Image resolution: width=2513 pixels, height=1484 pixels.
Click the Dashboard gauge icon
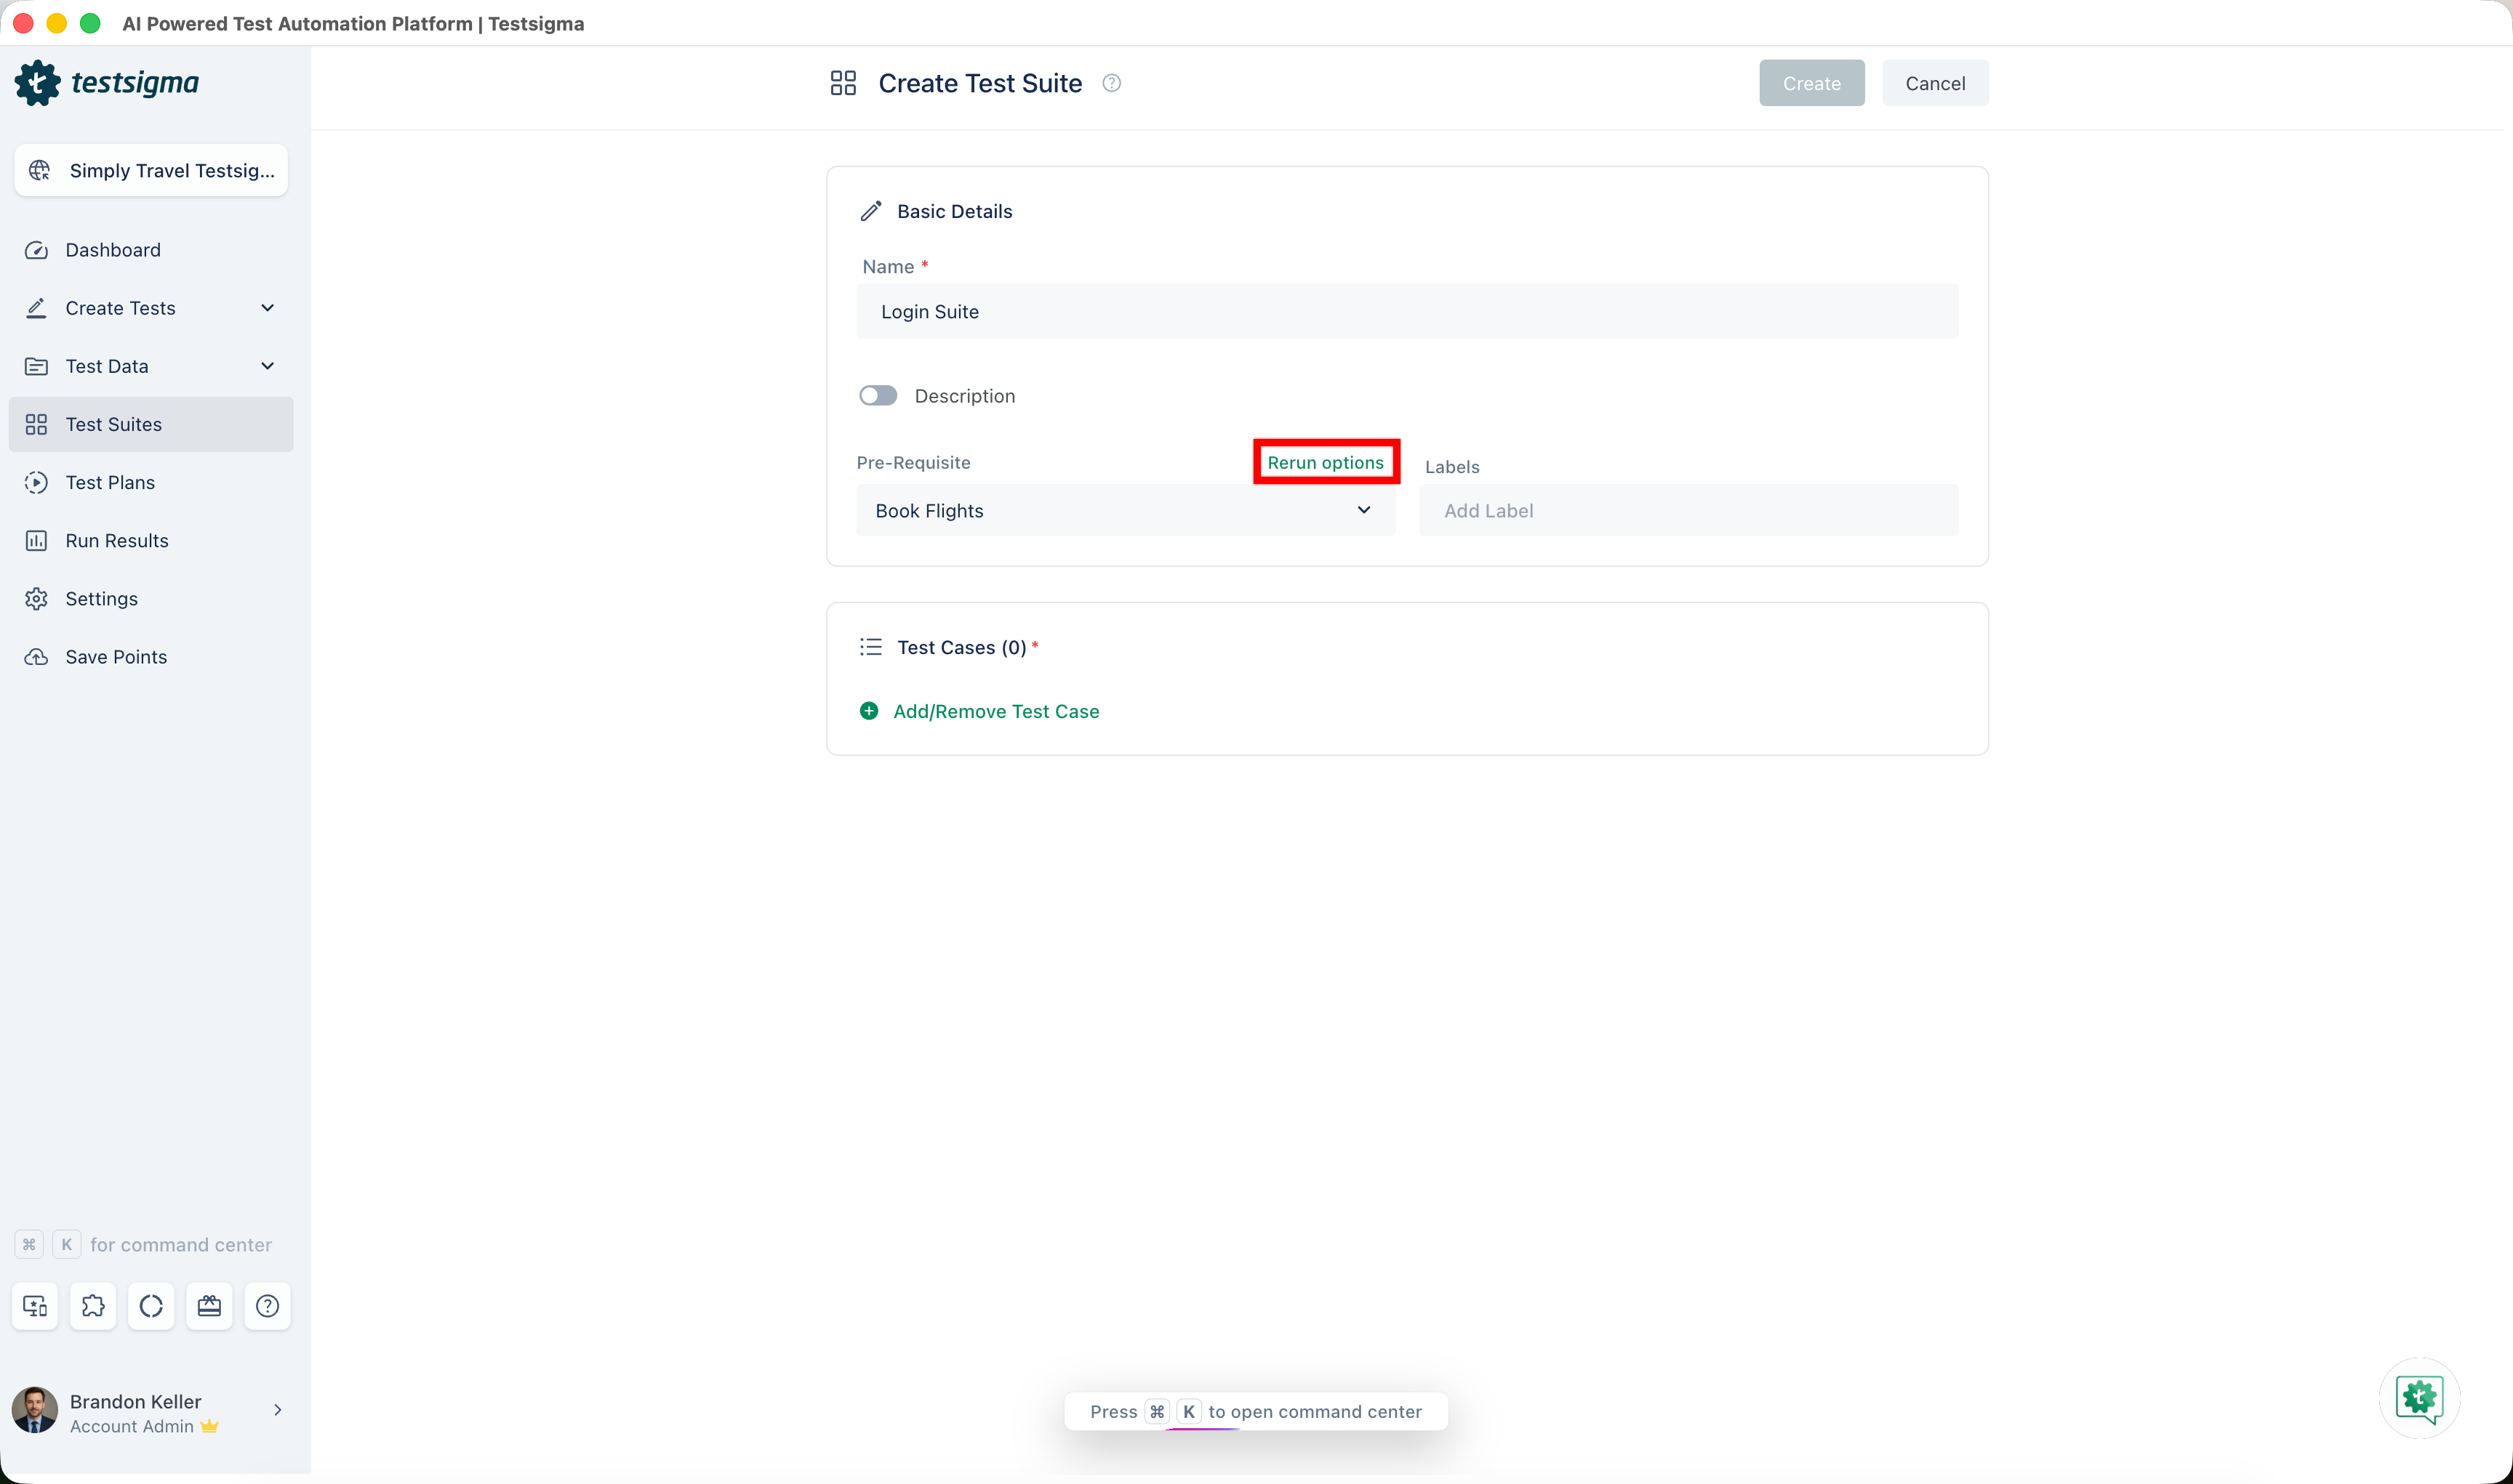point(36,250)
